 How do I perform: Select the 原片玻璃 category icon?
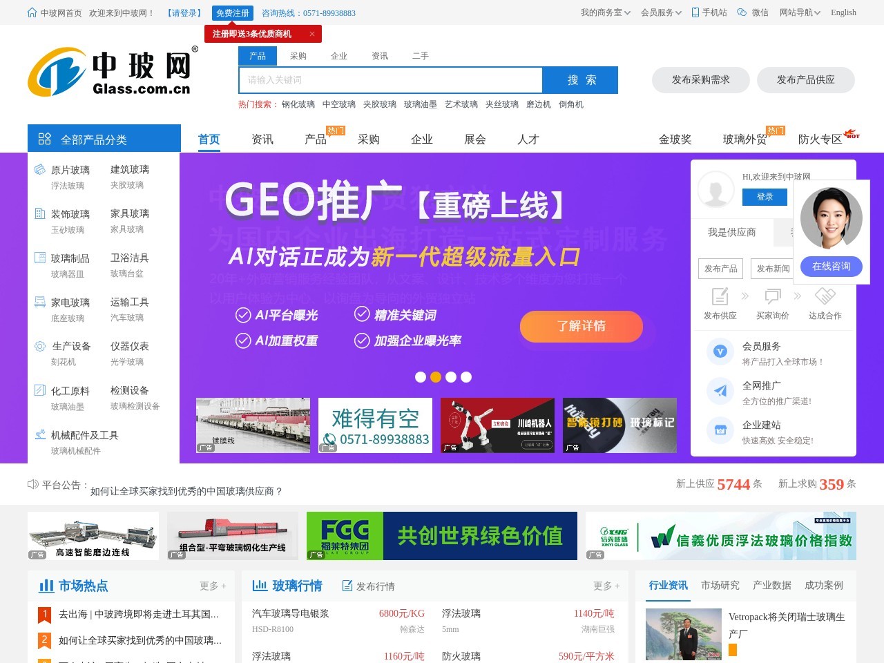39,168
